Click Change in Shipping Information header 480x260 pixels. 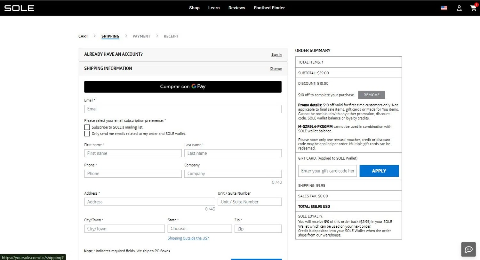[x=276, y=69]
